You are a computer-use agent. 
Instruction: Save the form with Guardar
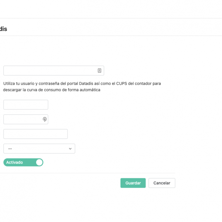[133, 183]
